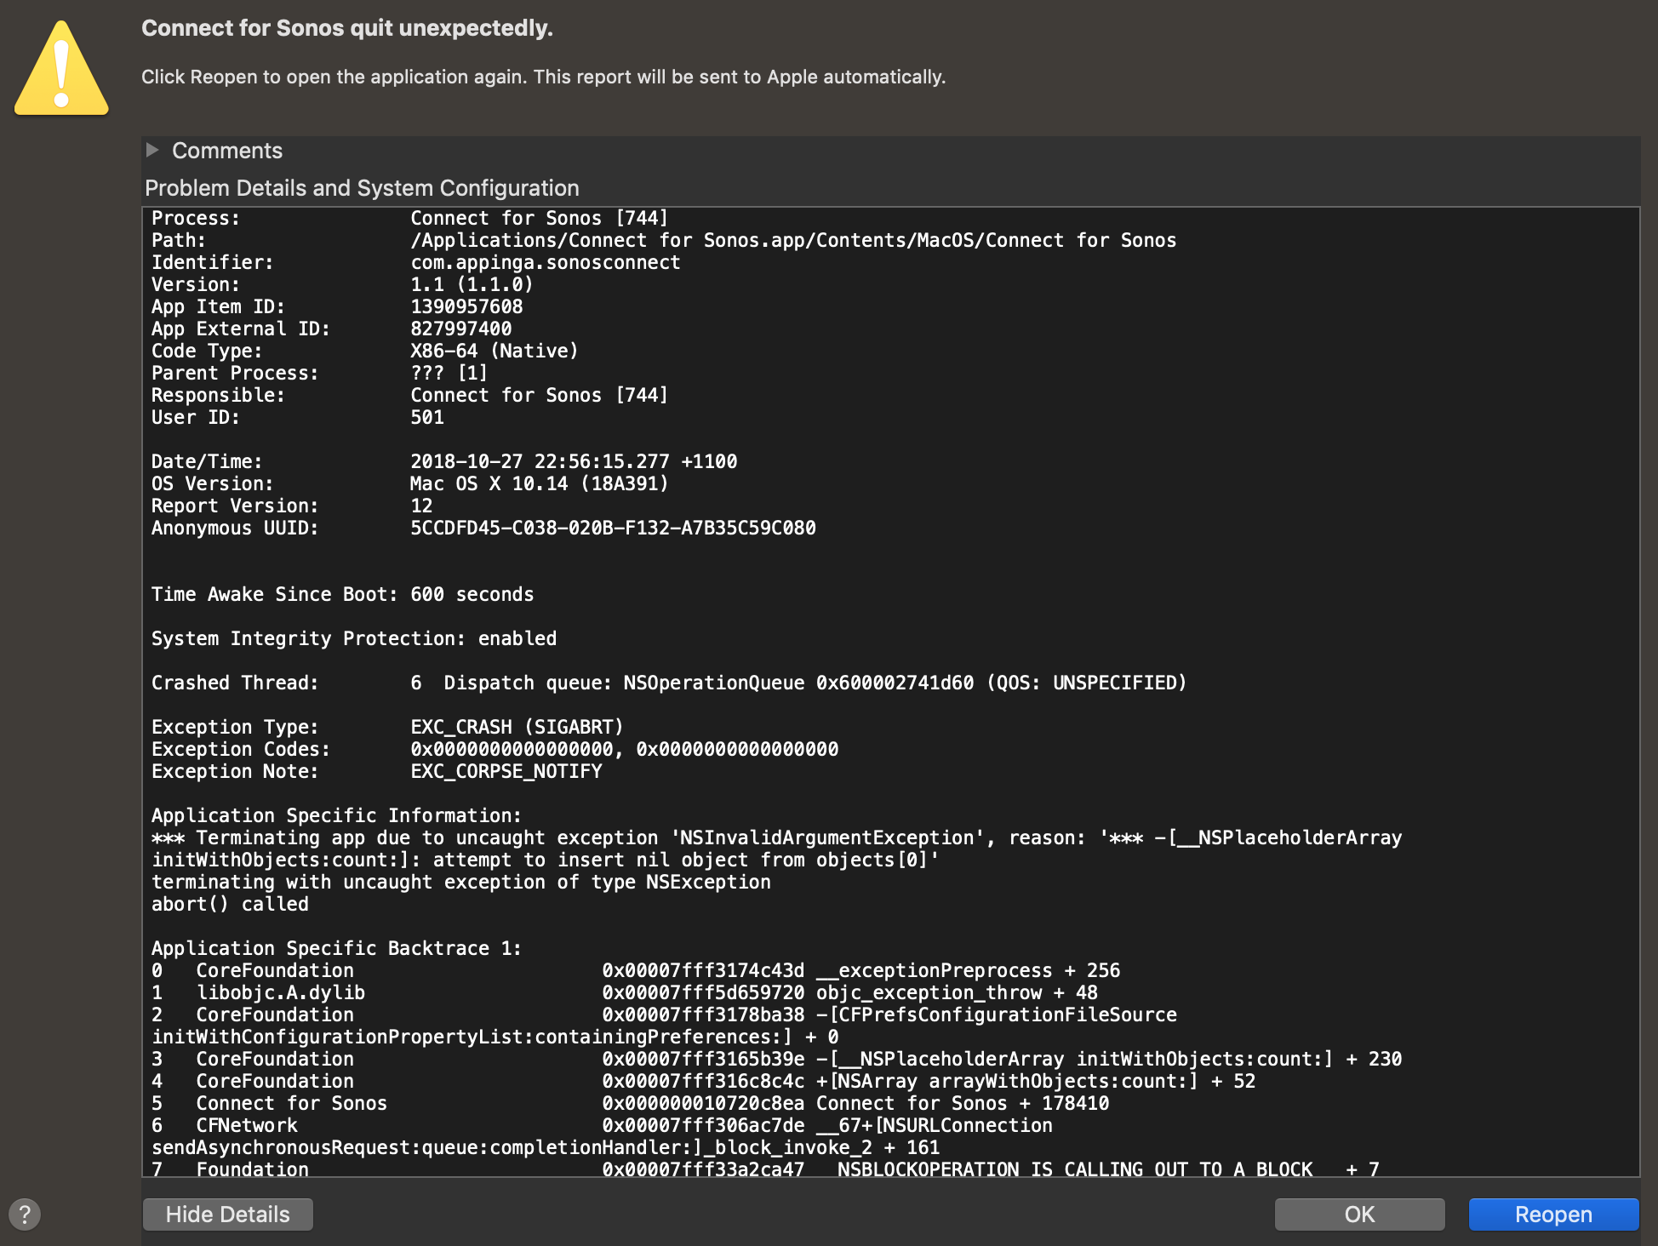This screenshot has width=1658, height=1246.
Task: Click the App Item ID '1390957608'
Action: coord(466,306)
